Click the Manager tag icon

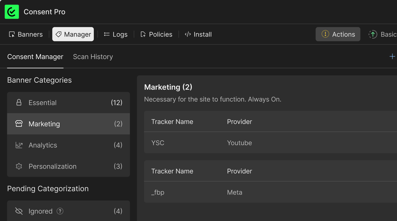[58, 34]
